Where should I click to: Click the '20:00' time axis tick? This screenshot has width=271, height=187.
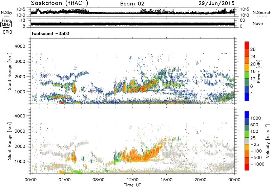pyautogui.click(x=201, y=180)
